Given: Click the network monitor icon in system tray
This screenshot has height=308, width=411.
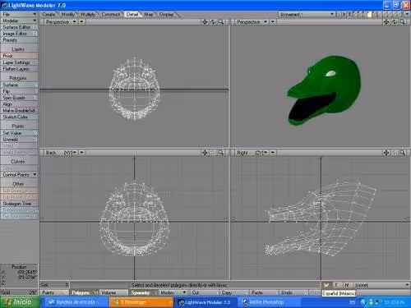Looking at the screenshot, I should [377, 302].
